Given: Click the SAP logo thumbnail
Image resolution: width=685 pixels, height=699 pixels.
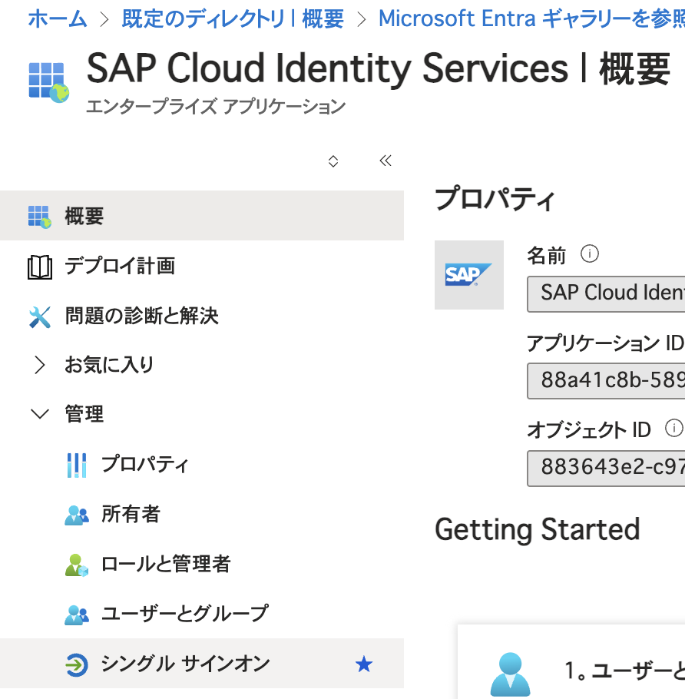Looking at the screenshot, I should (468, 275).
